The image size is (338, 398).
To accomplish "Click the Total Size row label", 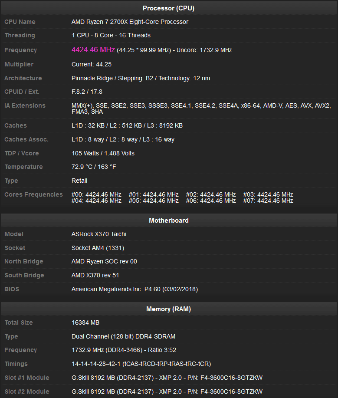I will click(x=19, y=322).
